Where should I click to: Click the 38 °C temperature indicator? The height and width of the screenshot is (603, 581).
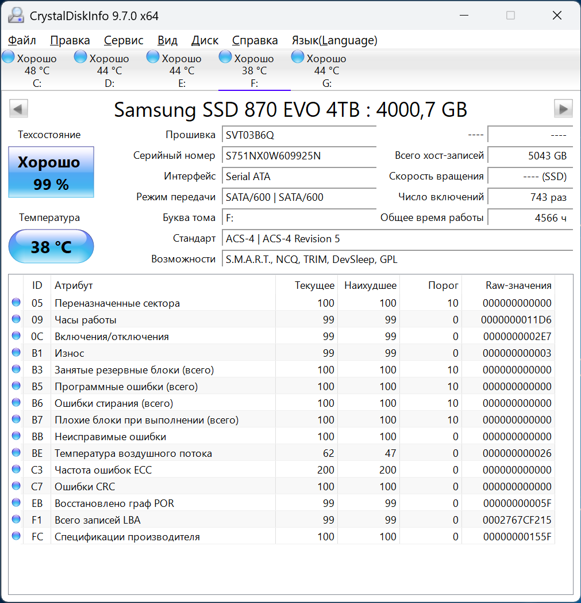[51, 246]
